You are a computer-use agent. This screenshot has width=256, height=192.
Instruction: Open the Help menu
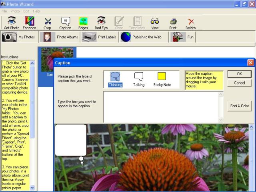point(36,11)
